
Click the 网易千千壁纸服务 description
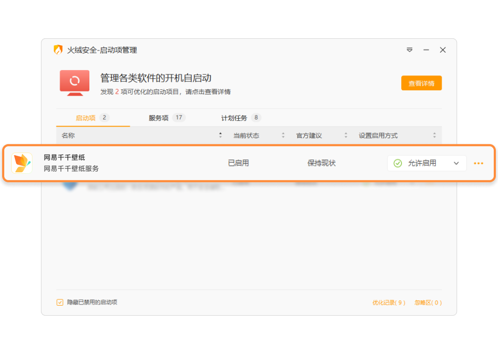tap(71, 168)
